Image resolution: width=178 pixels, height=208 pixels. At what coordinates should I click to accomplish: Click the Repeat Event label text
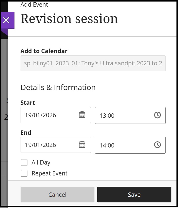49,173
